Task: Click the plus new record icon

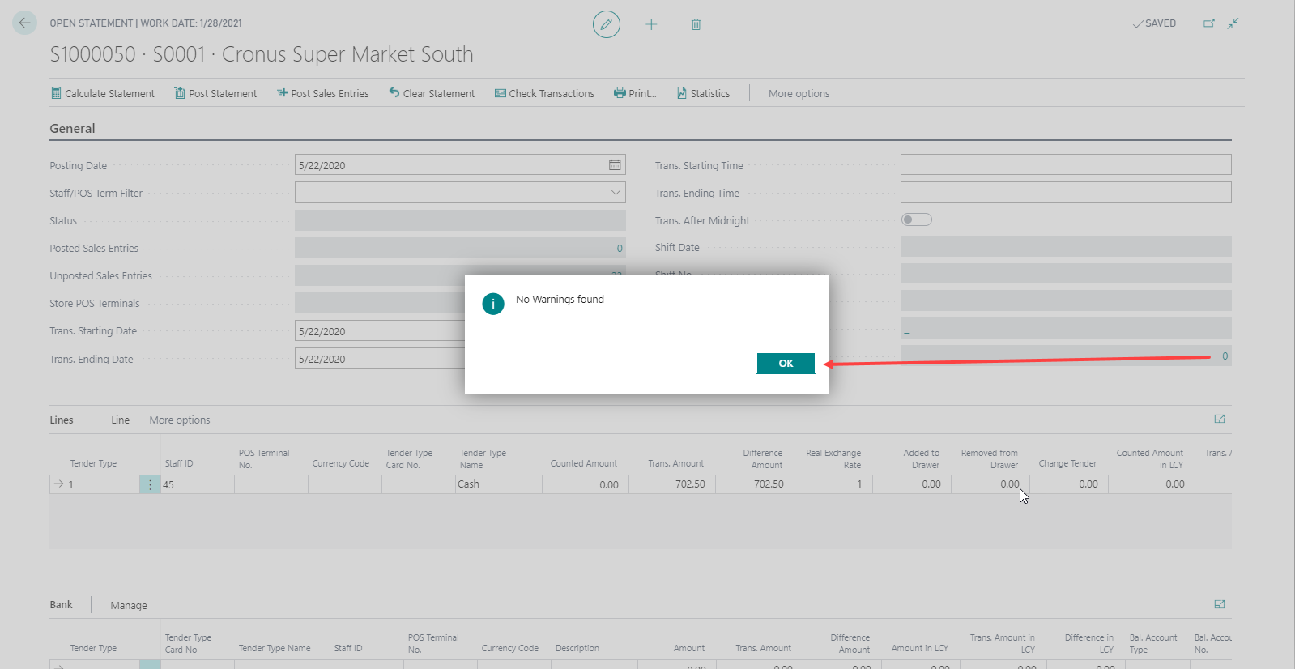Action: tap(651, 24)
